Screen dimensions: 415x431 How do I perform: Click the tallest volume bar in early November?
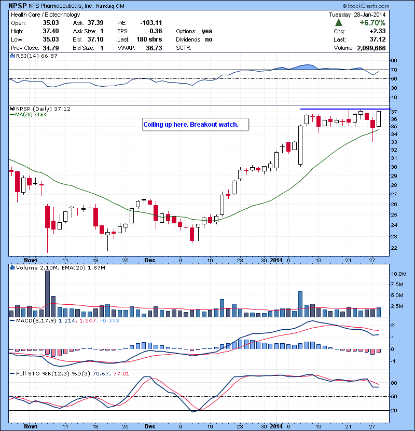tap(47, 293)
